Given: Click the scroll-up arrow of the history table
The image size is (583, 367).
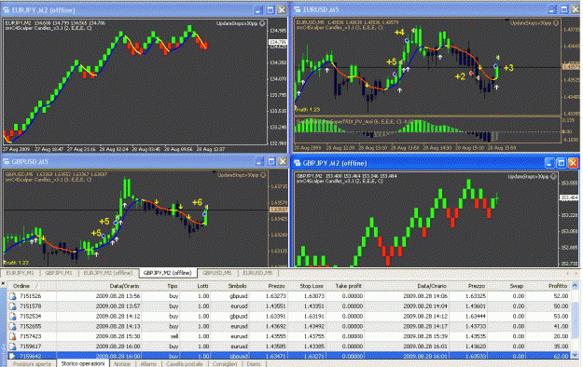Looking at the screenshot, I should point(575,286).
